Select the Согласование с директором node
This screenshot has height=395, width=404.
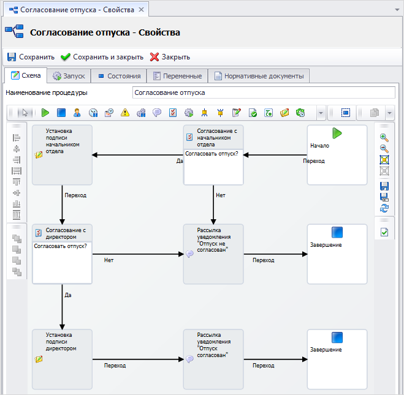click(62, 254)
